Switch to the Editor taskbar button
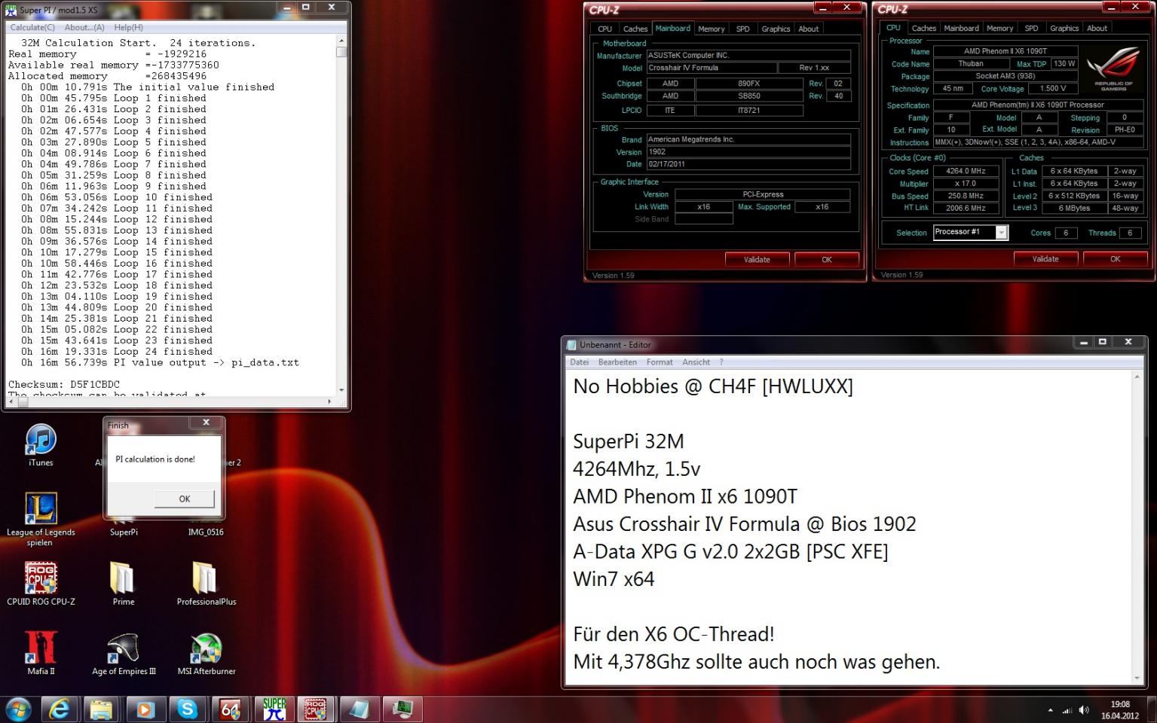This screenshot has height=723, width=1157. point(359,709)
